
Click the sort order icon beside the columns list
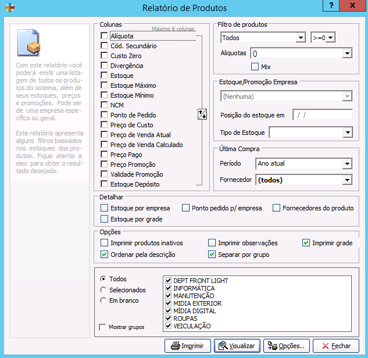[202, 114]
